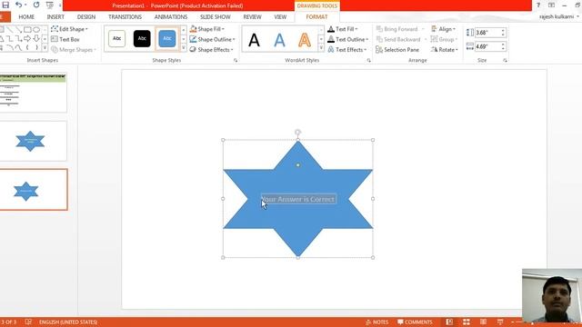
Task: Click the rotation handle above the star shape
Action: click(297, 132)
